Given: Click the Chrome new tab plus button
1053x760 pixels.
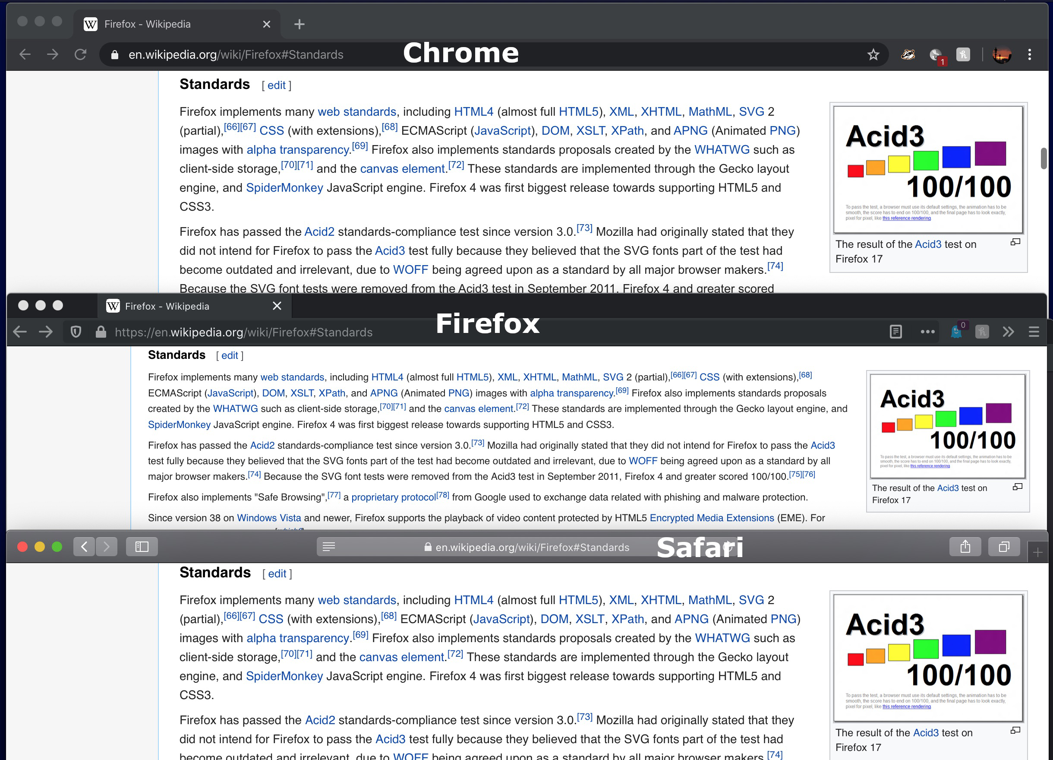Looking at the screenshot, I should (299, 24).
